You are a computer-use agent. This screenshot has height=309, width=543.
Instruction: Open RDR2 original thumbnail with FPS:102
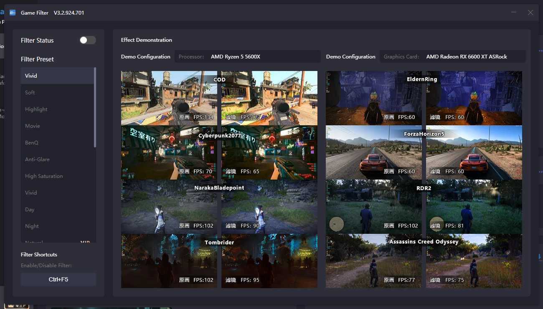point(374,207)
